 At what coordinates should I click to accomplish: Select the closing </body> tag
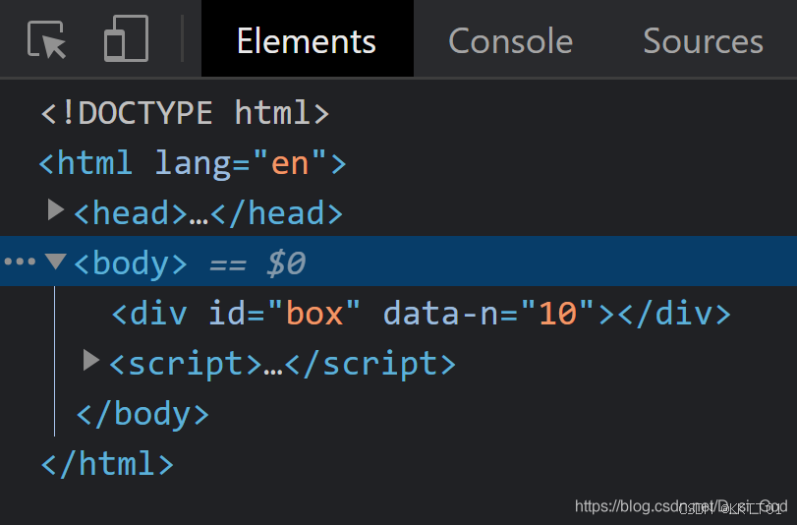coord(142,414)
